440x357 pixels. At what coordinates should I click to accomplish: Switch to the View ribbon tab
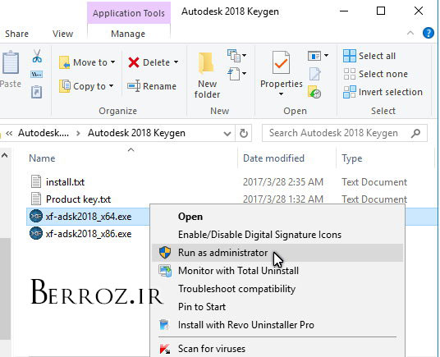pyautogui.click(x=62, y=34)
